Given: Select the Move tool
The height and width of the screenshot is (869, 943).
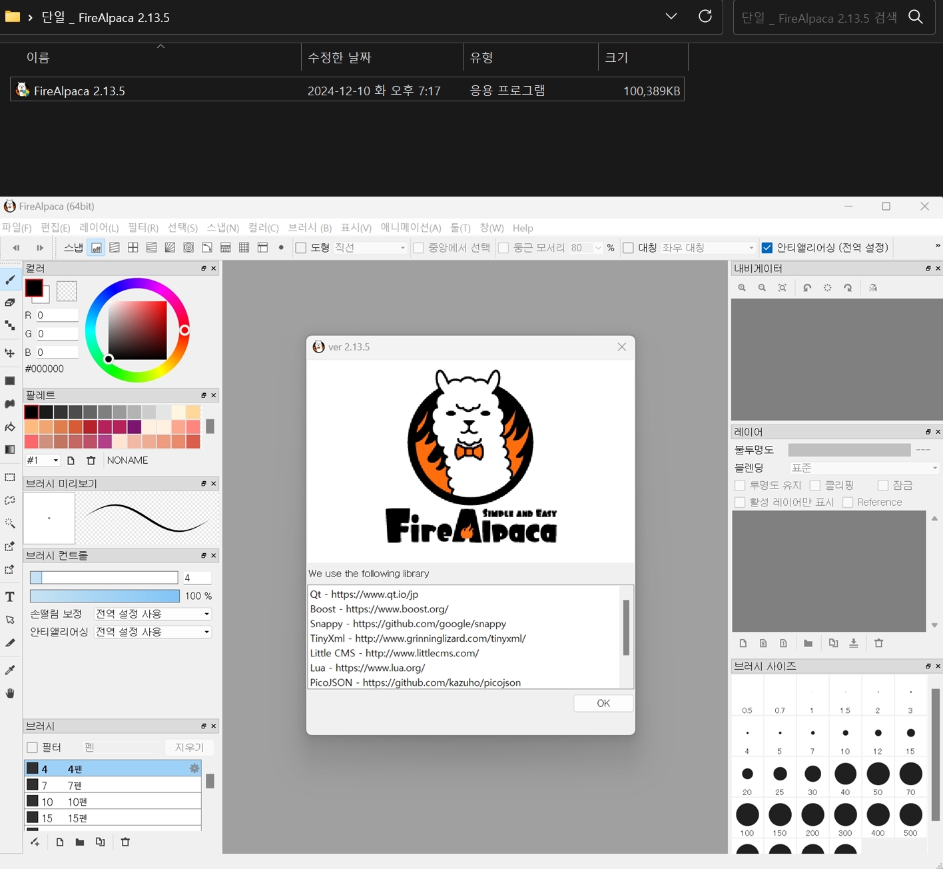Looking at the screenshot, I should (x=10, y=353).
